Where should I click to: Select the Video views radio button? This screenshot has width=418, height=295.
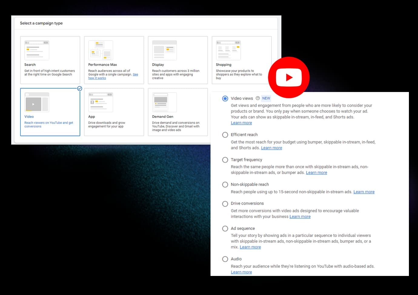[x=225, y=98]
